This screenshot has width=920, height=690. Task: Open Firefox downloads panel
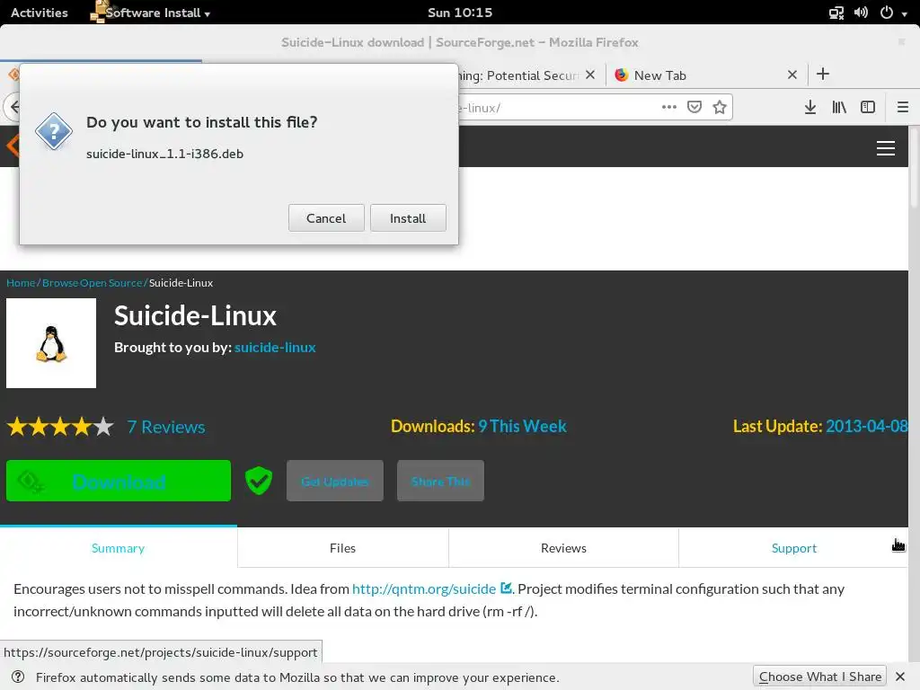click(810, 107)
